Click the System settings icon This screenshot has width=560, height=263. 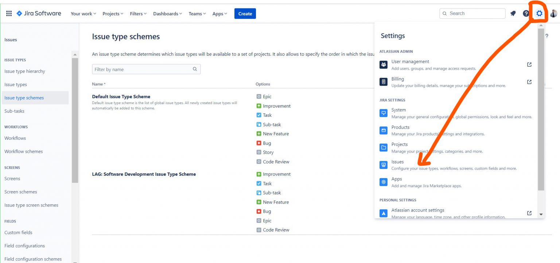point(384,113)
